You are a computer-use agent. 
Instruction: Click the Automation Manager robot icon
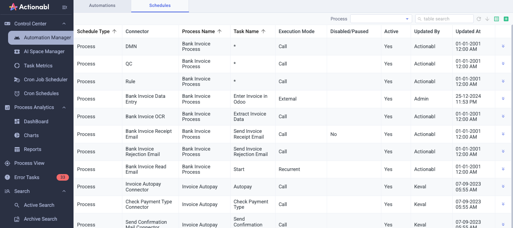17,38
